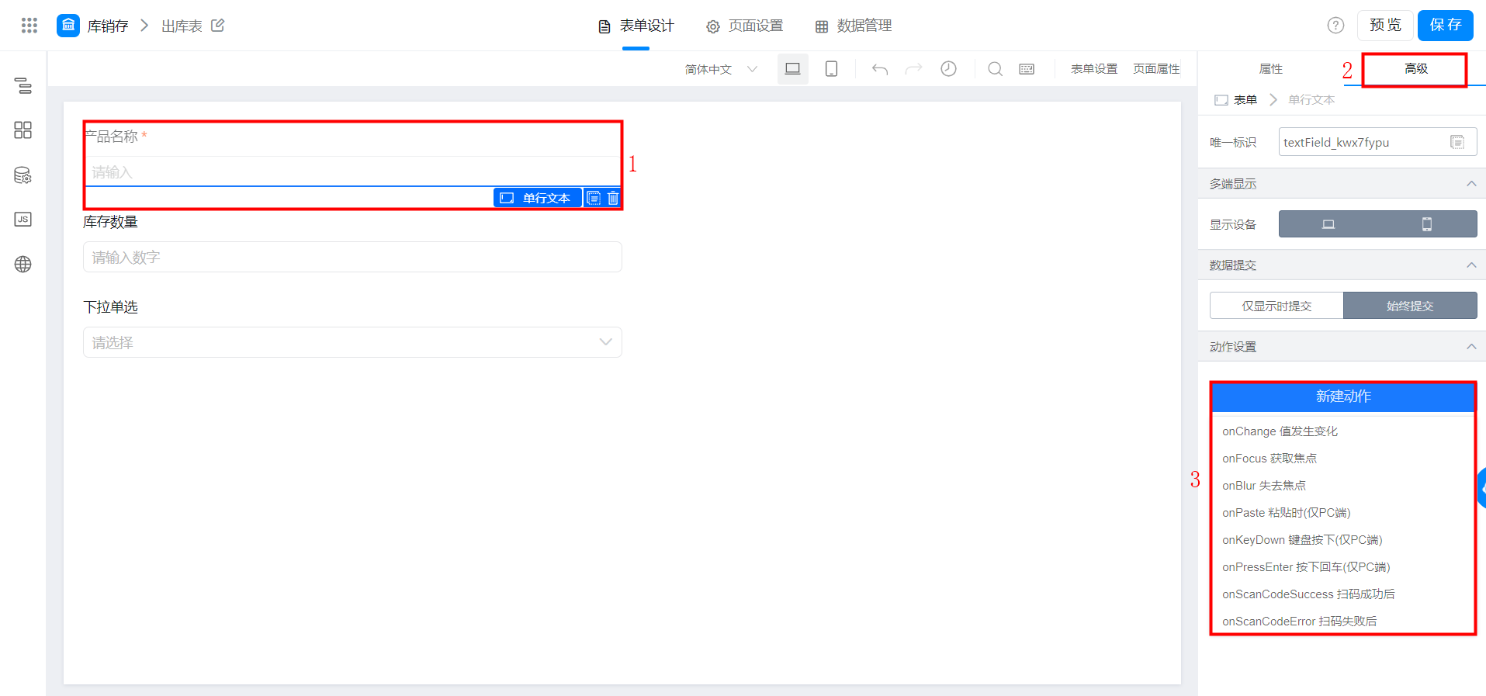Open the 下拉单选 请选择 dropdown
1486x696 pixels.
(x=352, y=342)
